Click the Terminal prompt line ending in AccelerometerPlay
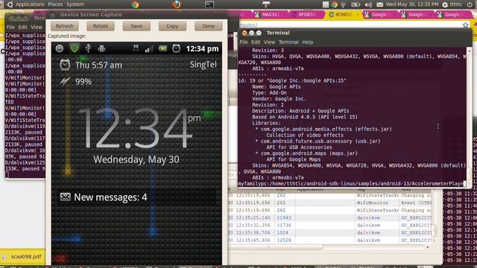 pos(352,184)
